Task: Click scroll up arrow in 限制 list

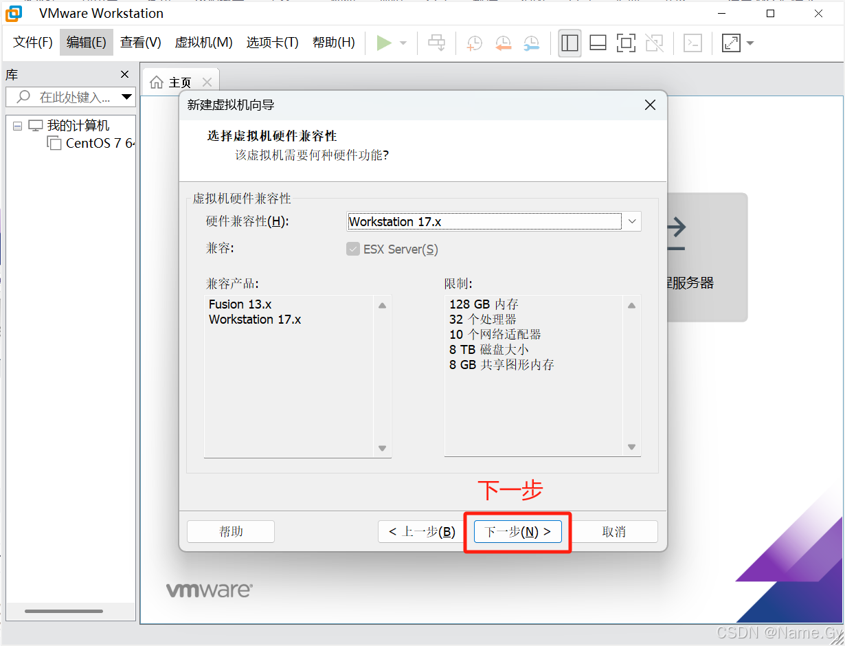Action: coord(632,305)
